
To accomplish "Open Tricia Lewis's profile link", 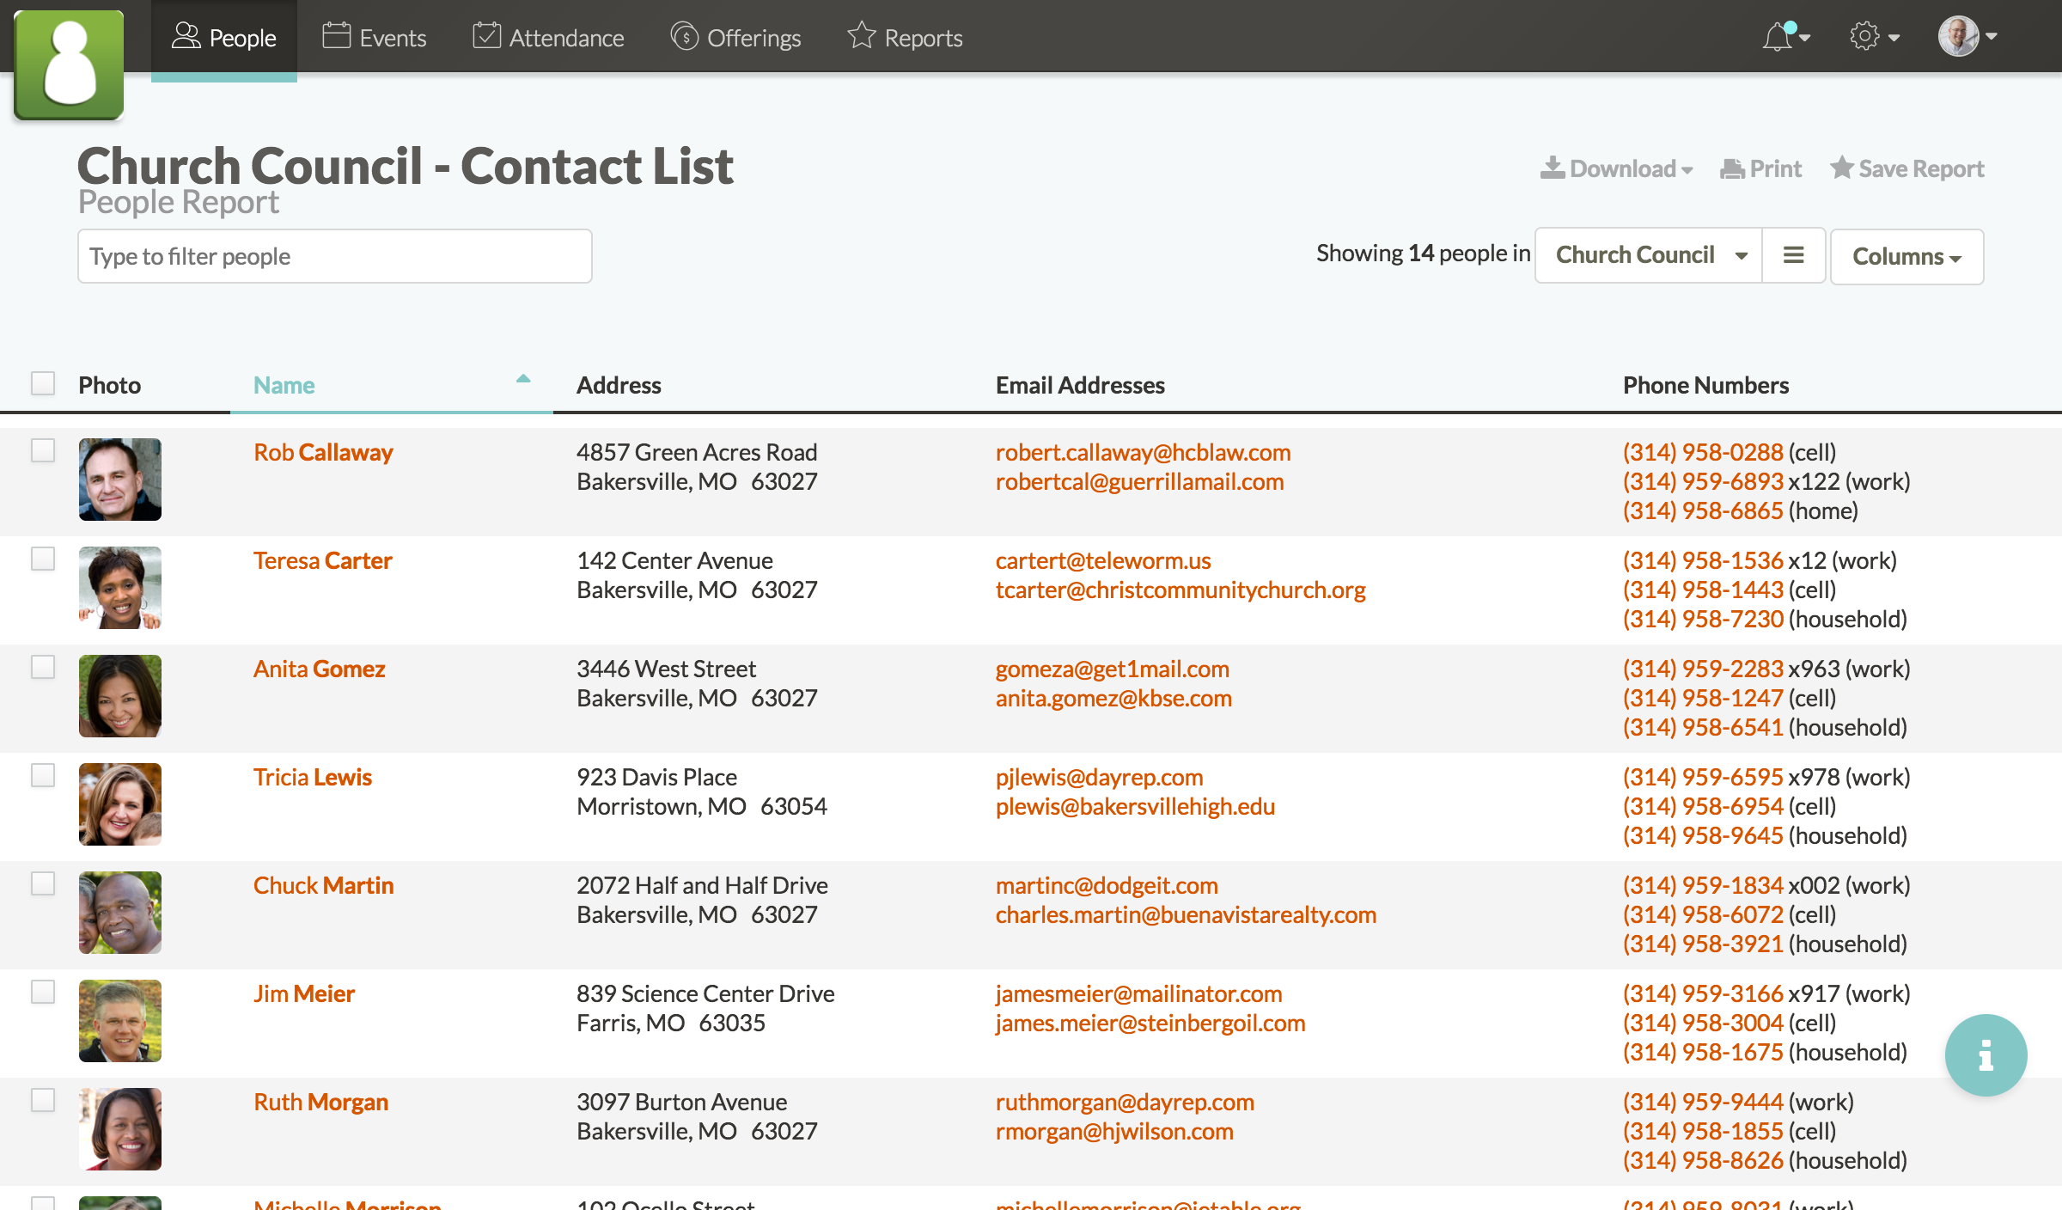I will coord(313,777).
